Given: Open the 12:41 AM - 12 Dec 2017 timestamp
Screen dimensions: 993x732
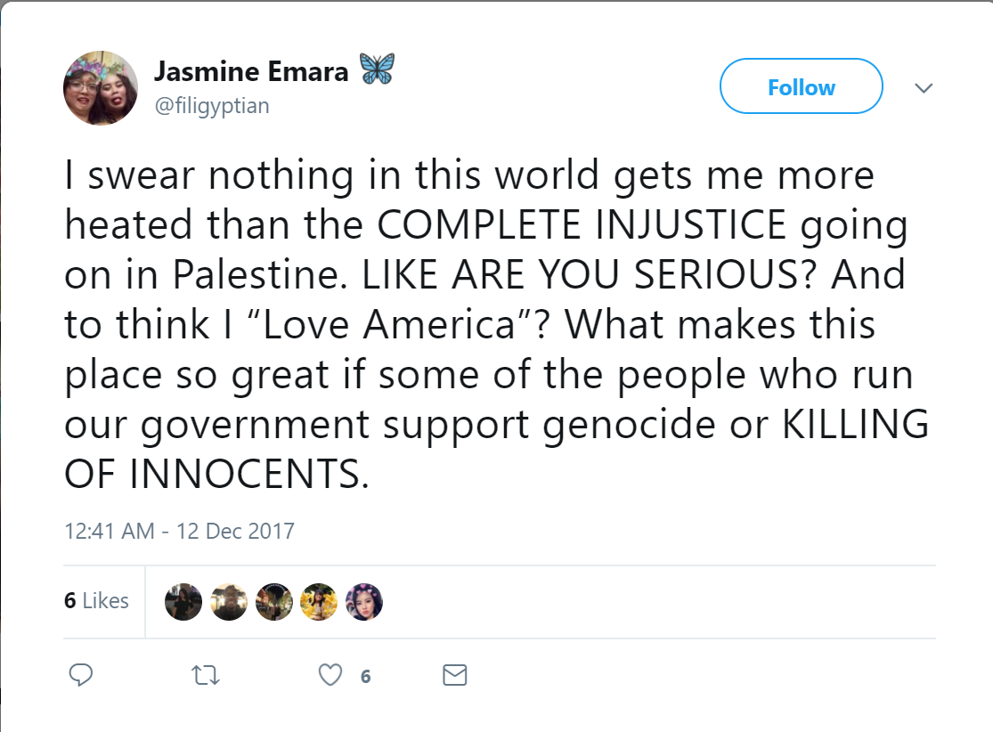Looking at the screenshot, I should tap(179, 532).
